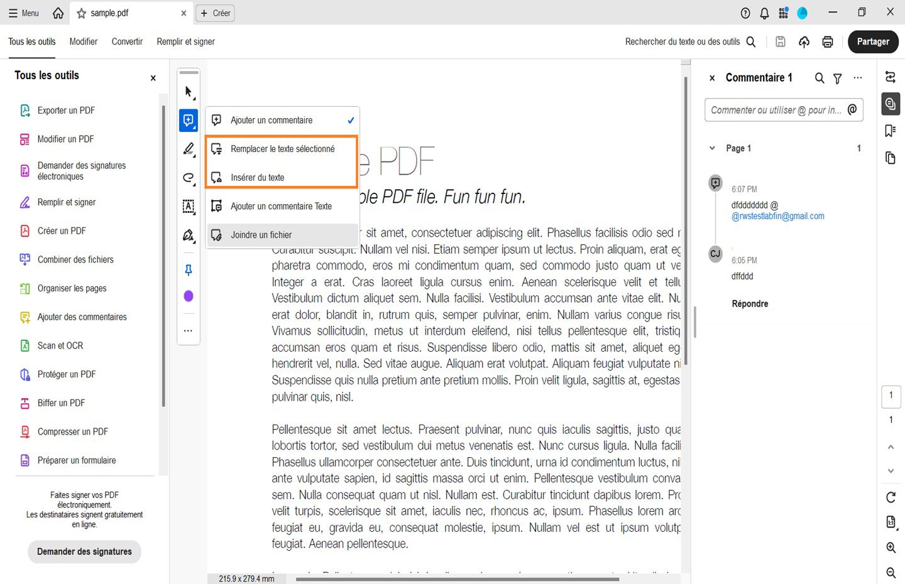Screen dimensions: 905x584
Task: Star the sample.pdf tab as favorite
Action: (x=81, y=13)
